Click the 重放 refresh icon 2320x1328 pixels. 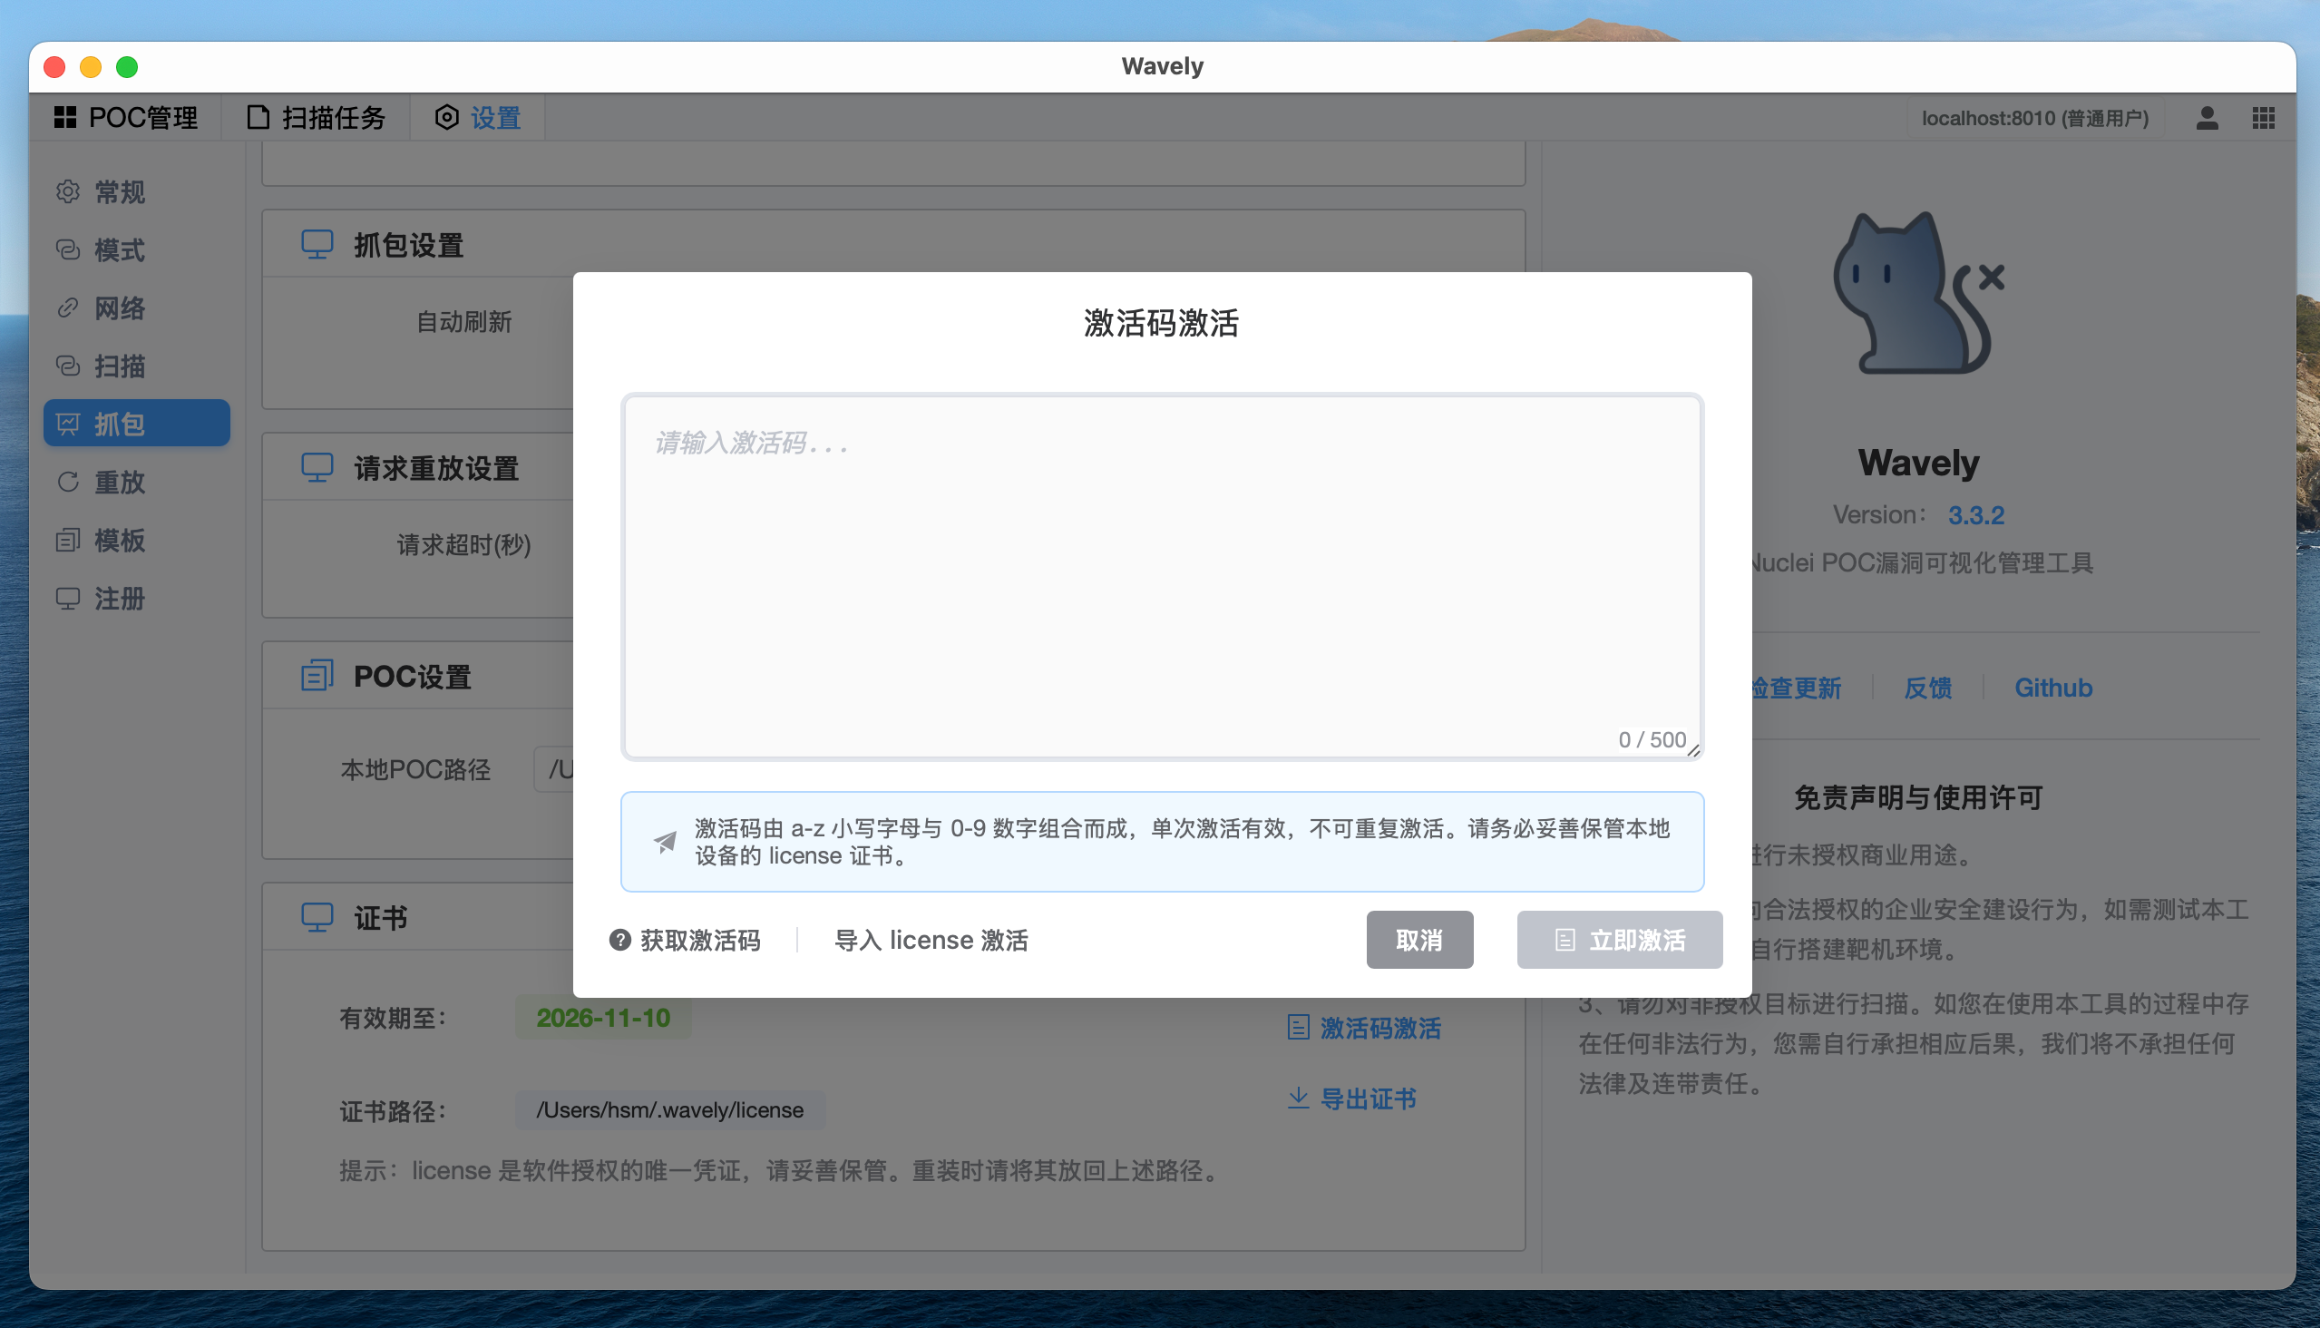[x=68, y=482]
